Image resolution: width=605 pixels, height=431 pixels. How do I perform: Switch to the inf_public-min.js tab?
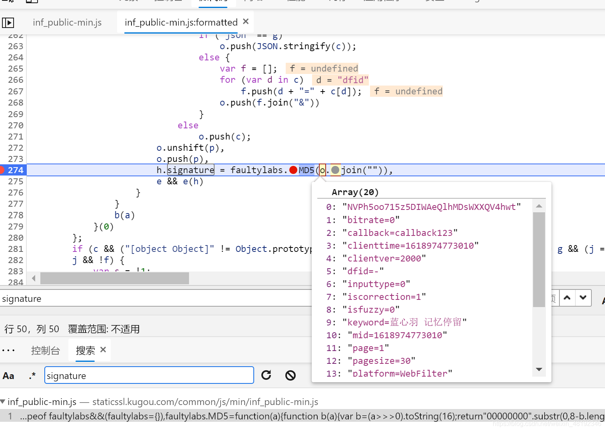[67, 22]
